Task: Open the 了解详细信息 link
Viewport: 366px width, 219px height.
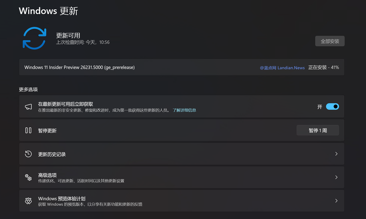Action: point(184,110)
